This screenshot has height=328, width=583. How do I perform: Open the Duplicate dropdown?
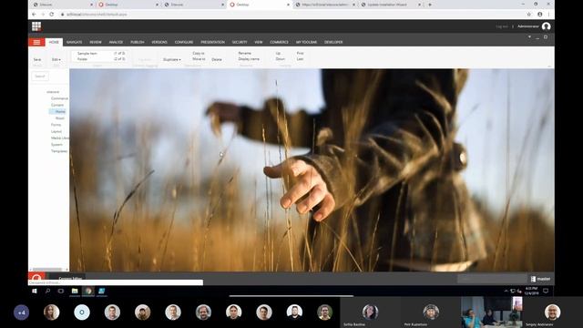(x=172, y=59)
